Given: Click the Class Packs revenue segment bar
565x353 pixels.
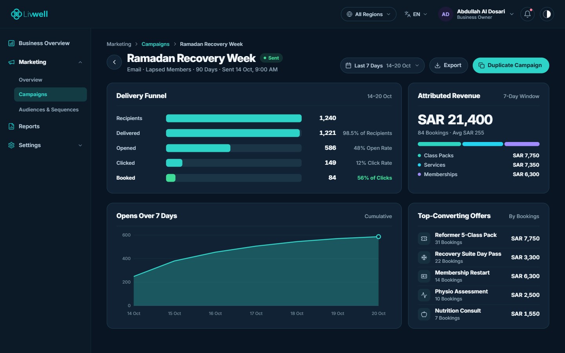Looking at the screenshot, I should click(x=439, y=144).
